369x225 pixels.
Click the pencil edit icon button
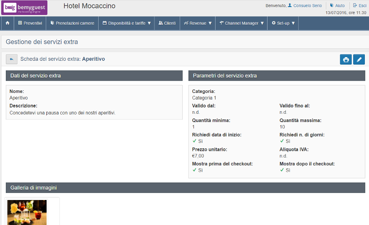click(359, 60)
